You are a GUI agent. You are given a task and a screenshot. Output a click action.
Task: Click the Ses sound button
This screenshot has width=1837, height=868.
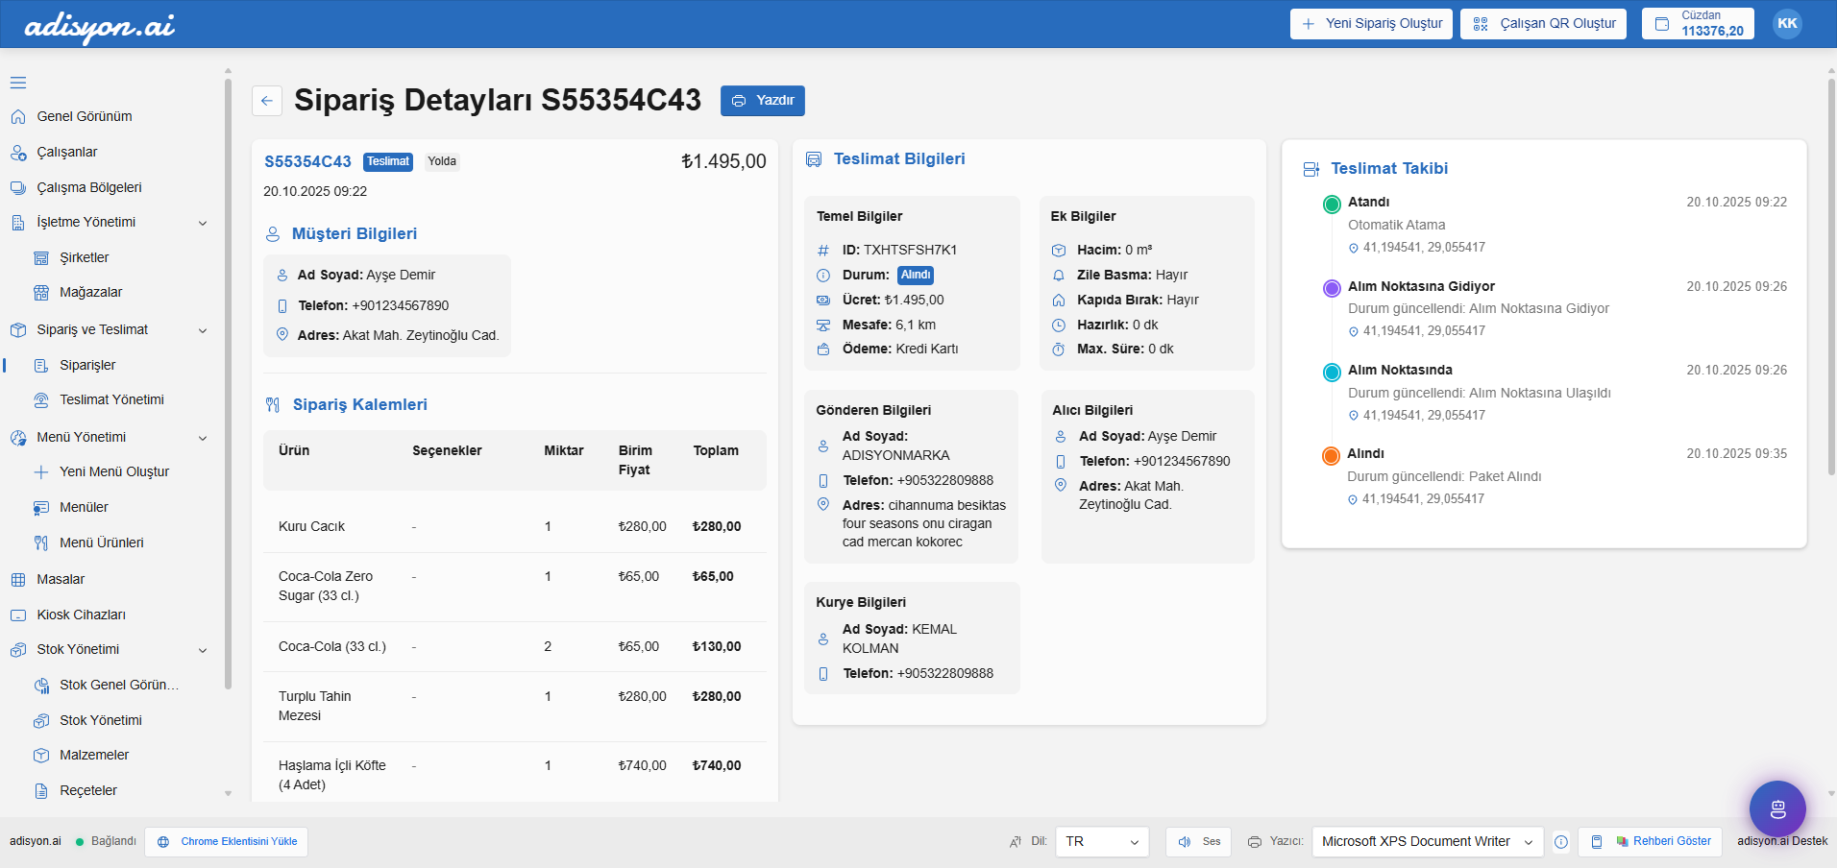pos(1198,842)
